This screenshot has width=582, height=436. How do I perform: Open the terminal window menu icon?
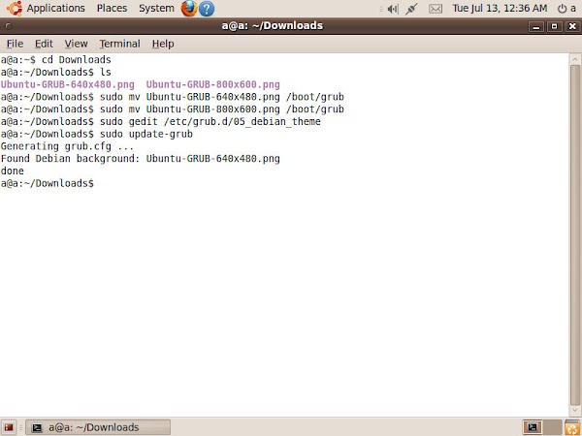coord(8,26)
